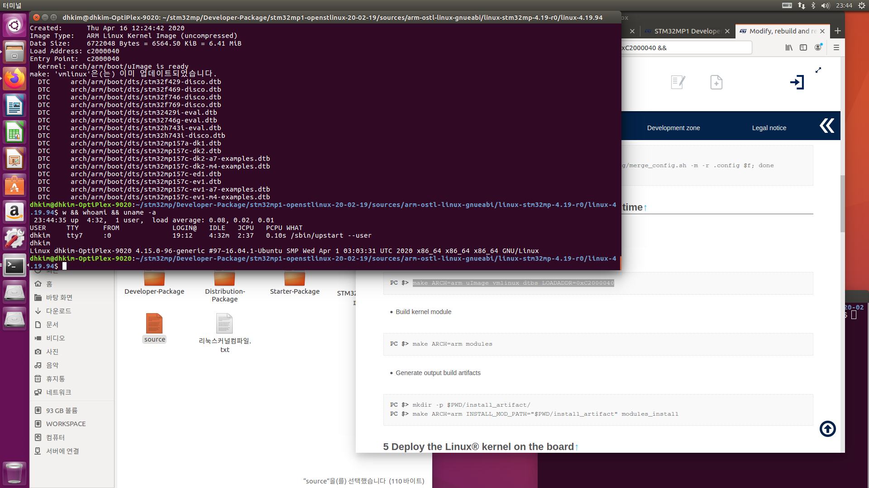Open LibreOffice Writer from the launcher
The width and height of the screenshot is (869, 488).
14,105
